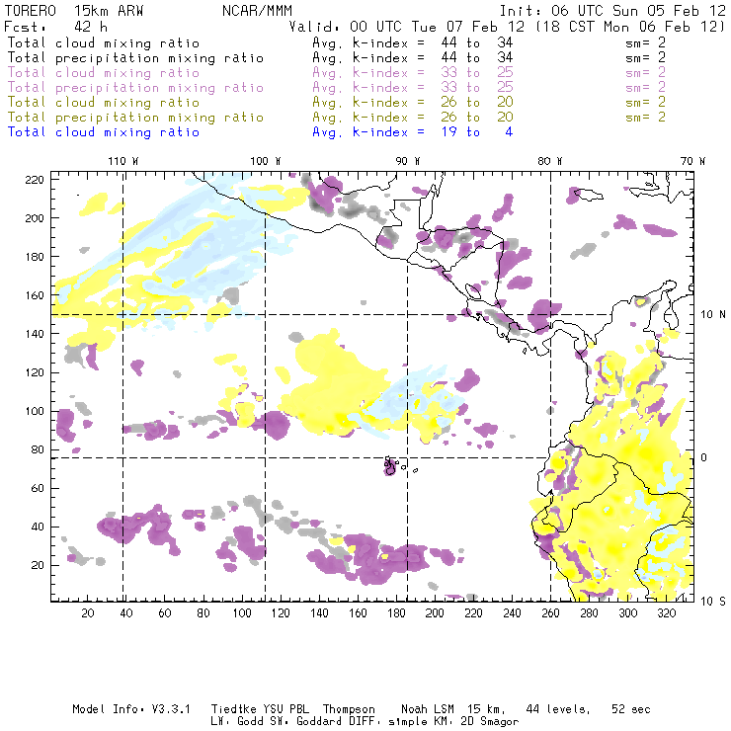Select the "NCAR/MMM" header label
The image size is (731, 731).
258,11
